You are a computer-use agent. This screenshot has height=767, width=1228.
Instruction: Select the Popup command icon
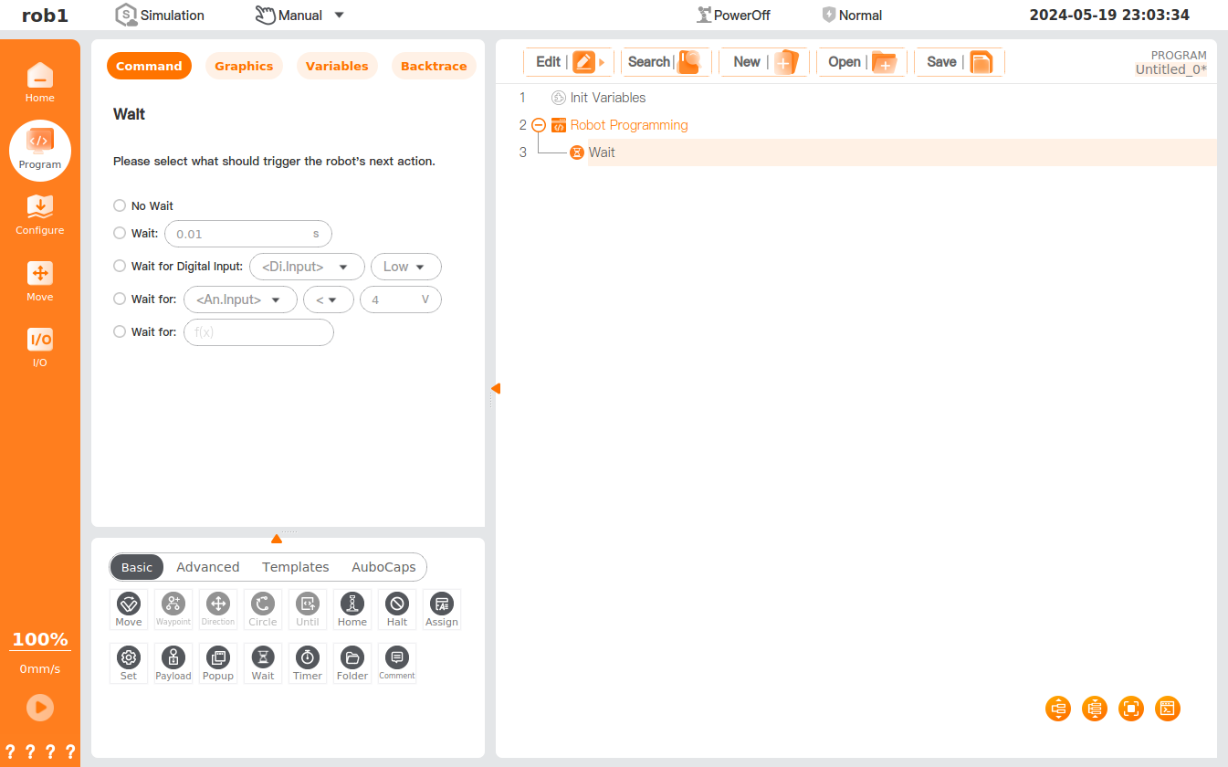tap(218, 662)
